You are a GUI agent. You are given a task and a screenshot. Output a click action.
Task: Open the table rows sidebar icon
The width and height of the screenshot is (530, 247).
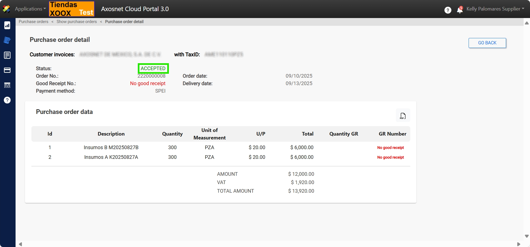[x=7, y=85]
